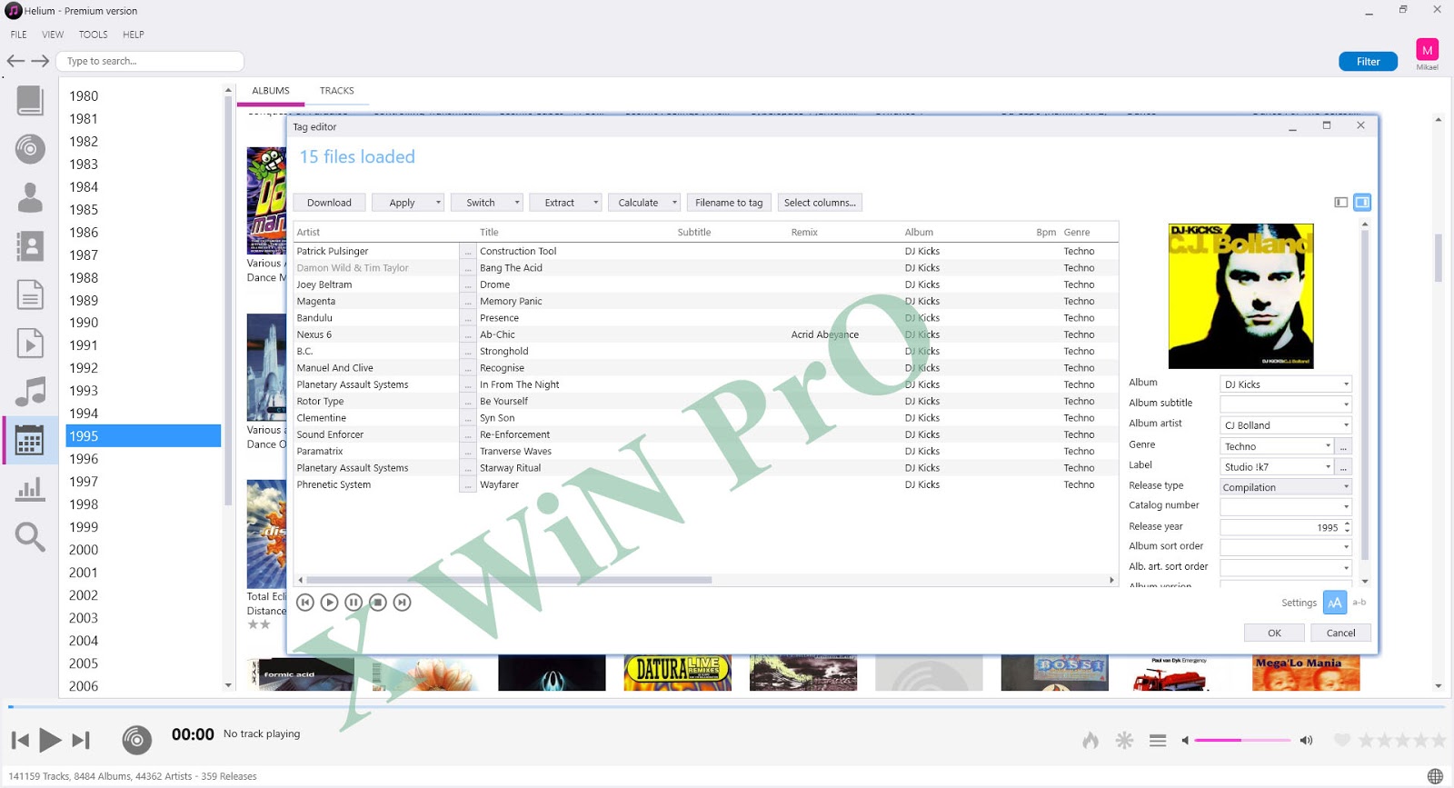1454x788 pixels.
Task: Open the Album artist field dropdown
Action: pyautogui.click(x=1346, y=424)
